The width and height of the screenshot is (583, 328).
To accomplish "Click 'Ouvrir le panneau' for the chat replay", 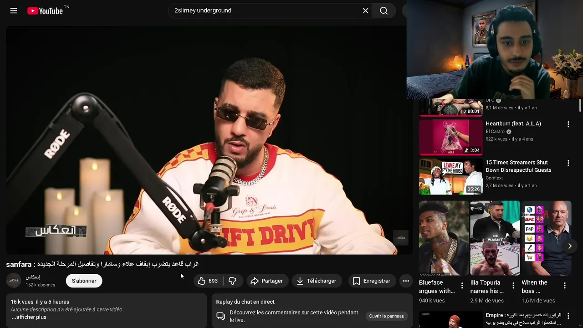I will (x=387, y=316).
